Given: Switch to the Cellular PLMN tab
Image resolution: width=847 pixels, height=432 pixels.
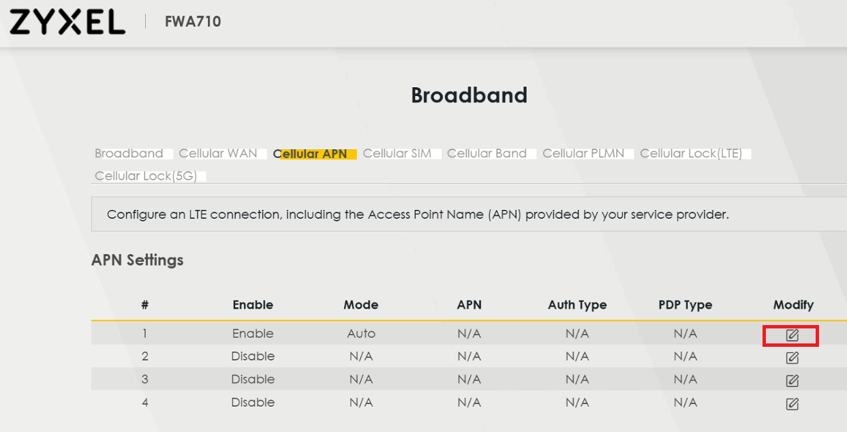Looking at the screenshot, I should (x=583, y=153).
